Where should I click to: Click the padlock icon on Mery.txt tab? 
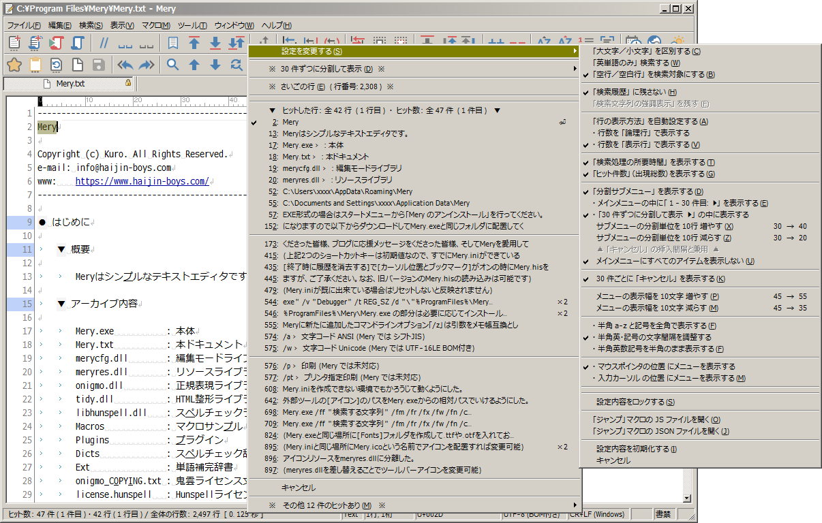pyautogui.click(x=128, y=83)
